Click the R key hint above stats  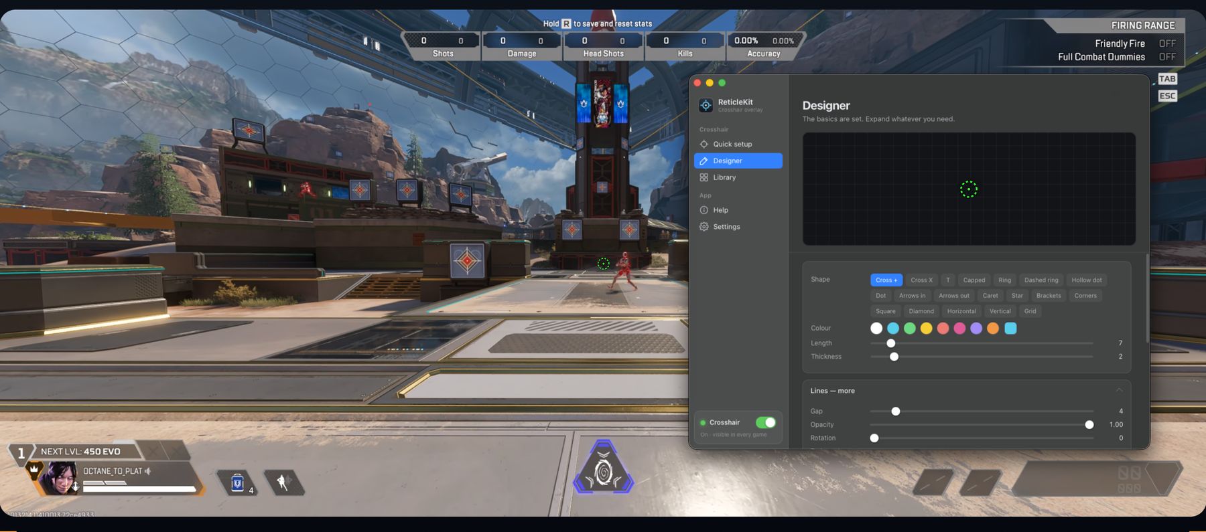click(x=566, y=23)
